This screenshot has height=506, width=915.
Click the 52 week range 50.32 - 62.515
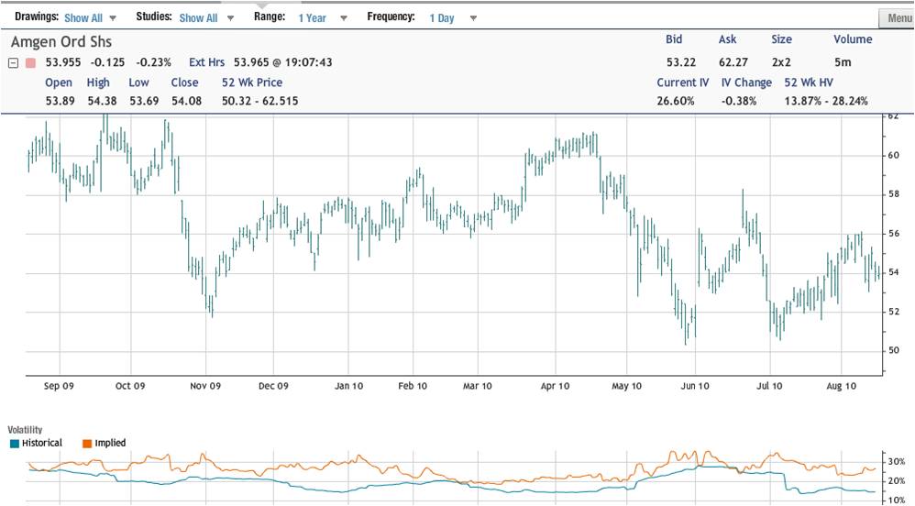(x=259, y=101)
